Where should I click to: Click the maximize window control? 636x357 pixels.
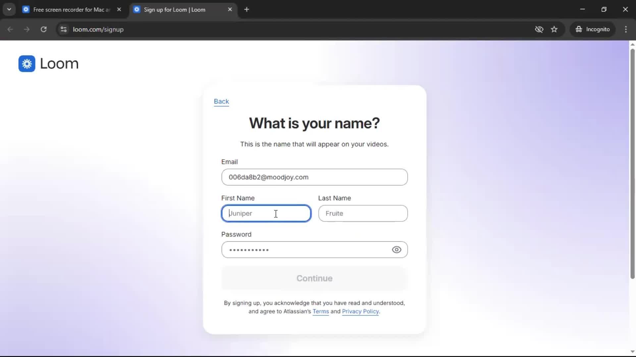[x=604, y=9]
